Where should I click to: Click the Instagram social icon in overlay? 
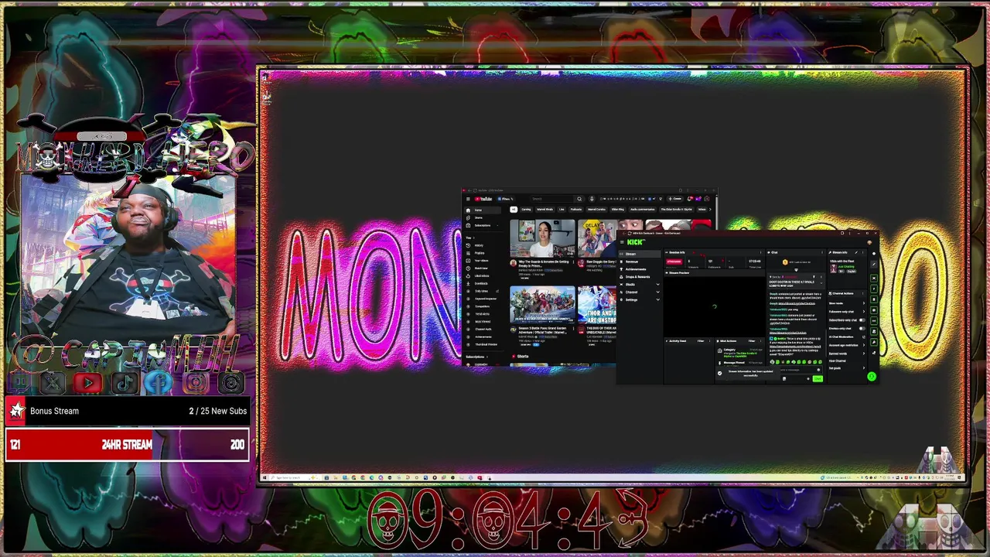point(195,382)
